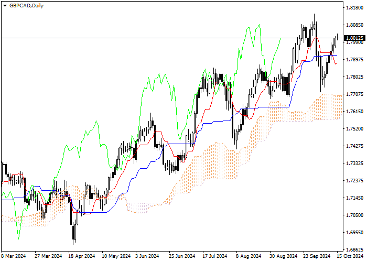Select the 8 Aug 2024 date label
The width and height of the screenshot is (367, 262).
[x=249, y=256]
